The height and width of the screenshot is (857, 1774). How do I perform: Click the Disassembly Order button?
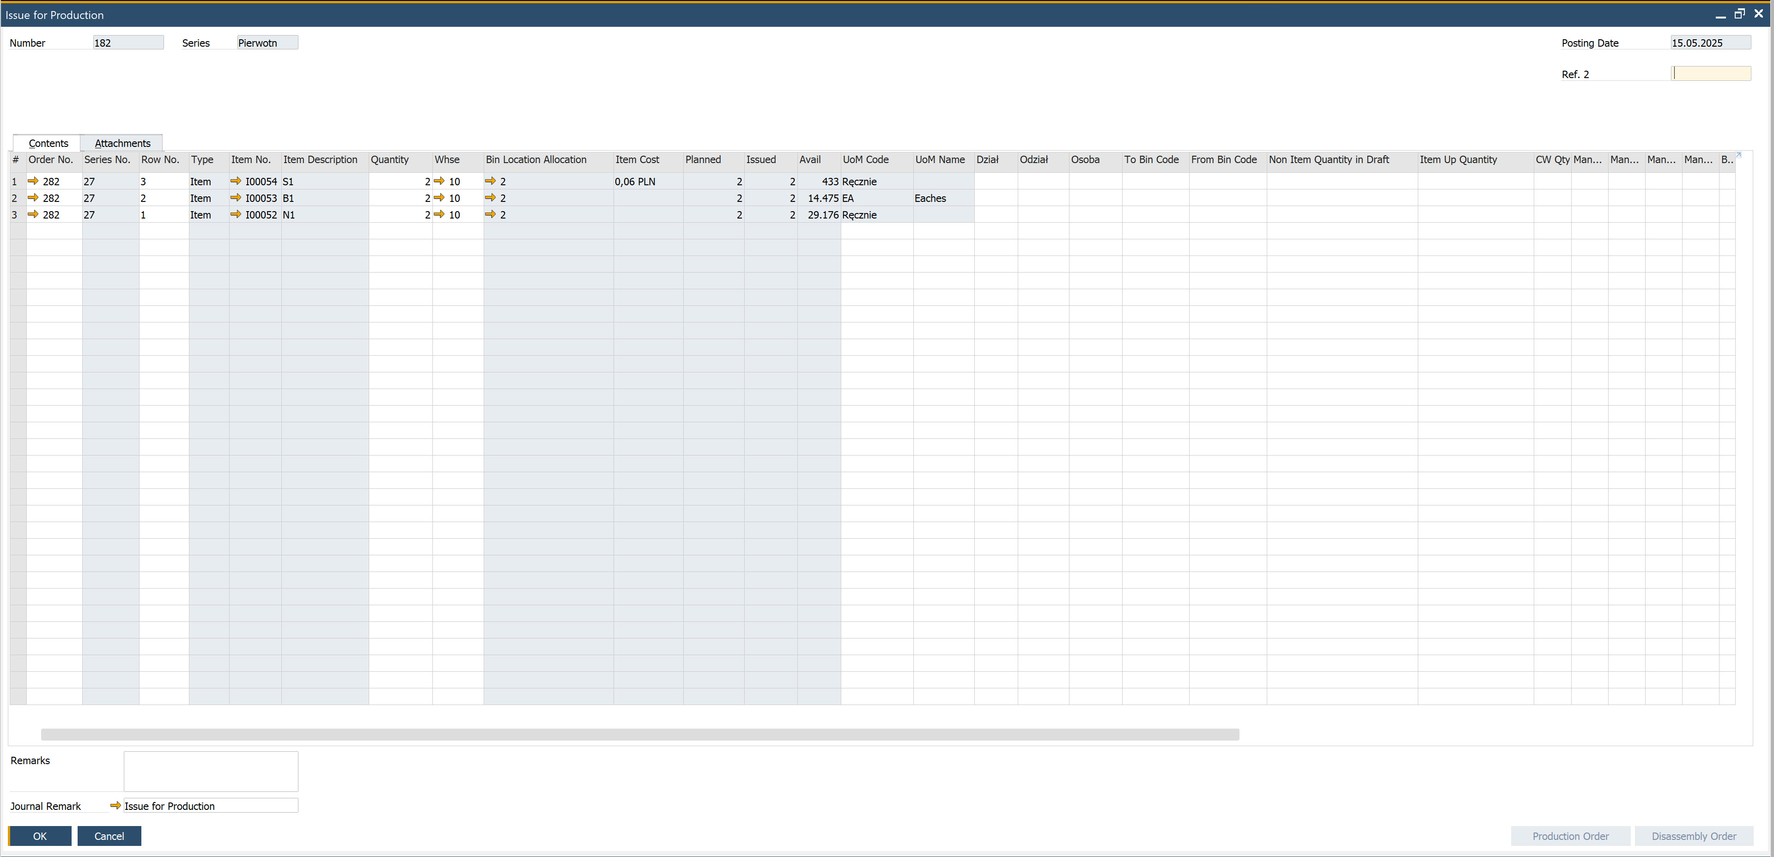tap(1694, 836)
